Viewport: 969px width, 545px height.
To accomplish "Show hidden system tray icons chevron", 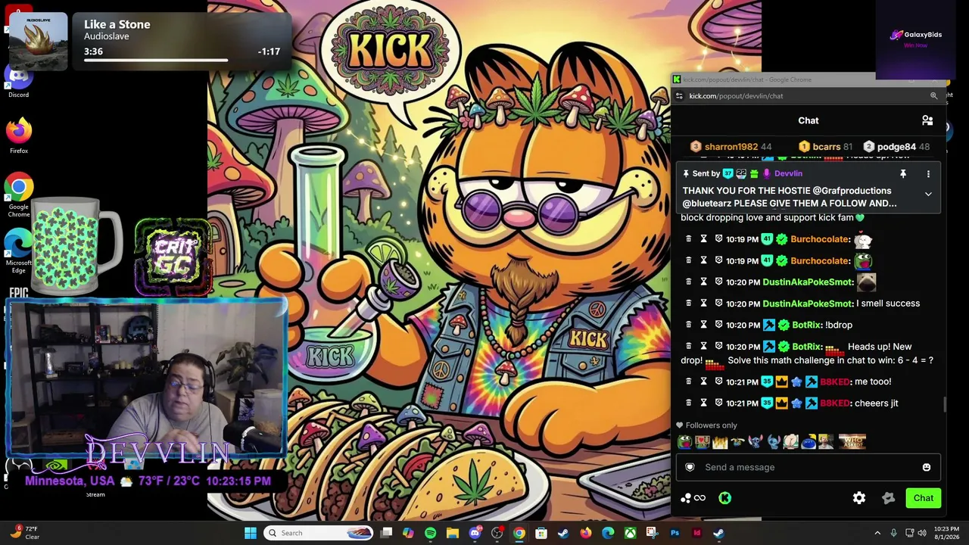I will 877,533.
